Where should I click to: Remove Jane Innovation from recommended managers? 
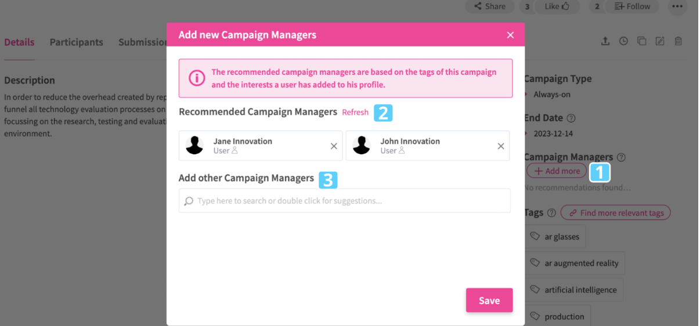[334, 146]
